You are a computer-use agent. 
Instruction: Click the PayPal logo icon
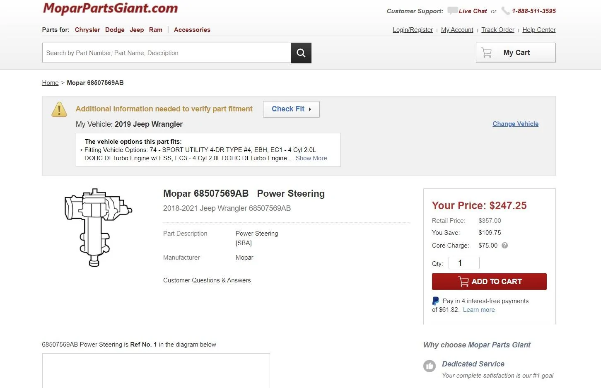(436, 301)
